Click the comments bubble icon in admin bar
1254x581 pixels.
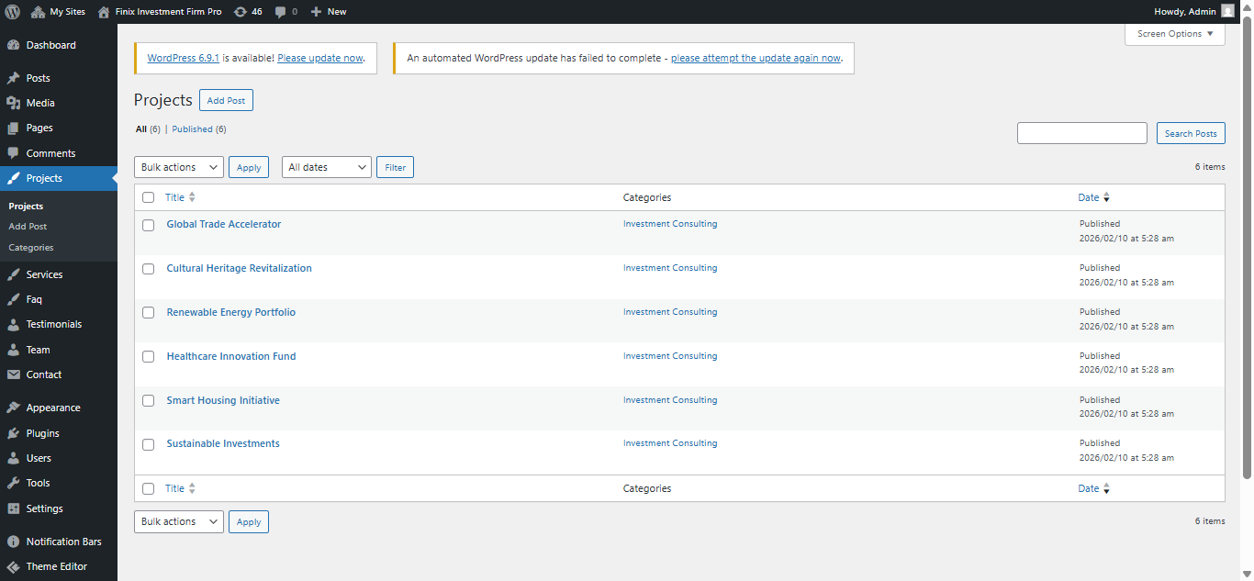click(281, 12)
